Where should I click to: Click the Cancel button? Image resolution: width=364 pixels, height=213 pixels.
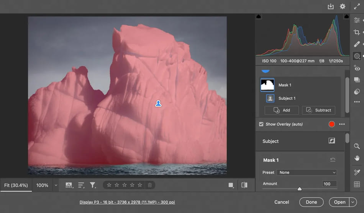click(282, 202)
